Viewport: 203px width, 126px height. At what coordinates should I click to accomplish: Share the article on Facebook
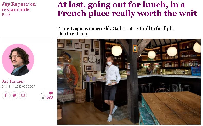coord(6,95)
